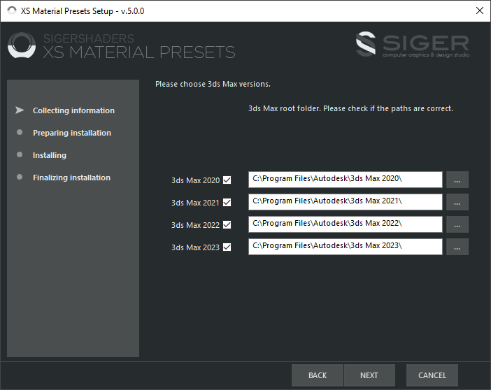
Task: Abort setup with the CANCEL button
Action: coord(432,375)
